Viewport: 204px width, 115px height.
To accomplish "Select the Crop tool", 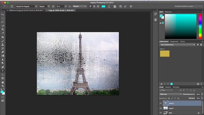I will (3, 29).
